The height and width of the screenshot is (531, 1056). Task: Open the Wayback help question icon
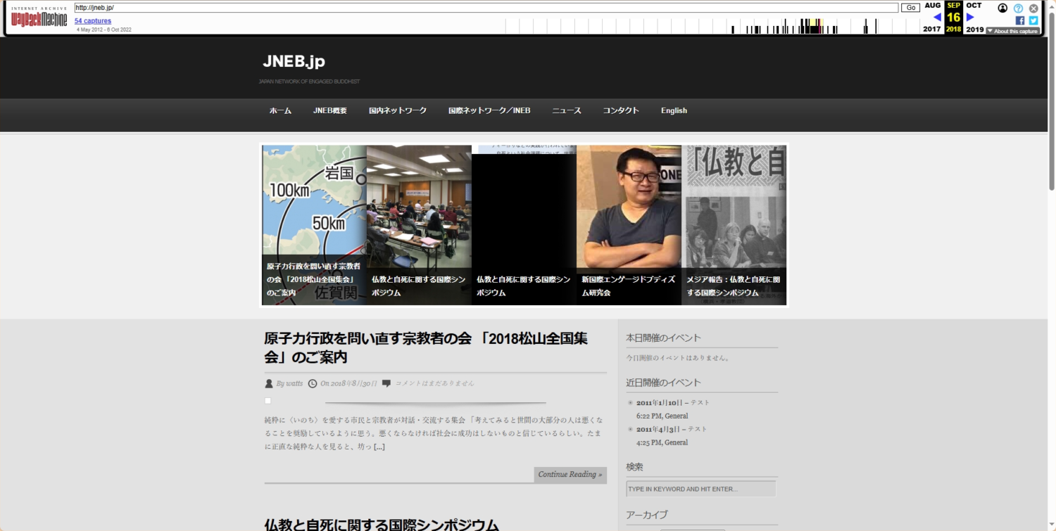pyautogui.click(x=1018, y=8)
